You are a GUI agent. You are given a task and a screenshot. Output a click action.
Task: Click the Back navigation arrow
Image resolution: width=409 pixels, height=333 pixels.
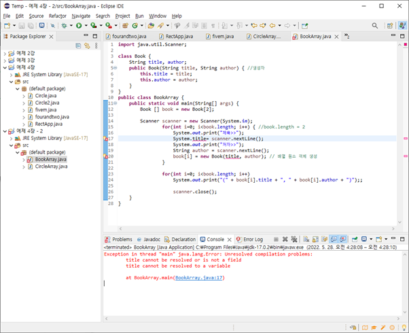(272, 26)
